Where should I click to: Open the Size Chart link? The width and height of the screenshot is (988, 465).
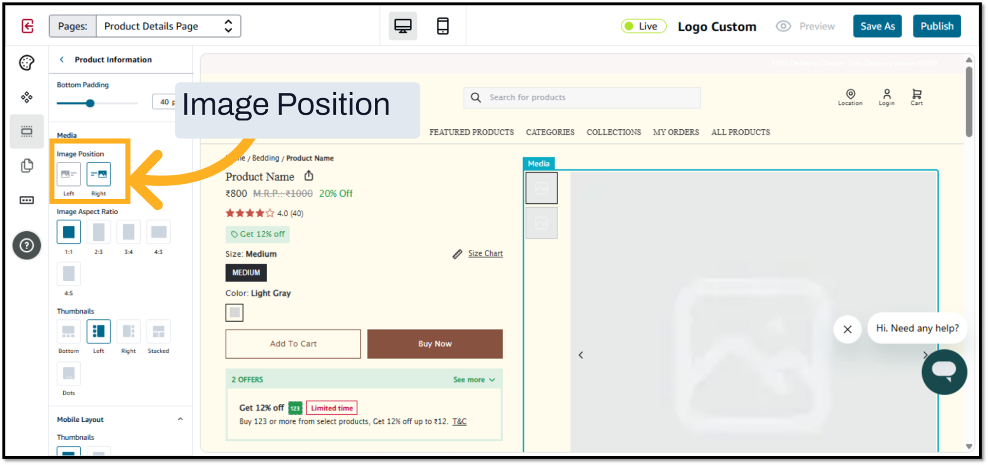tap(485, 254)
